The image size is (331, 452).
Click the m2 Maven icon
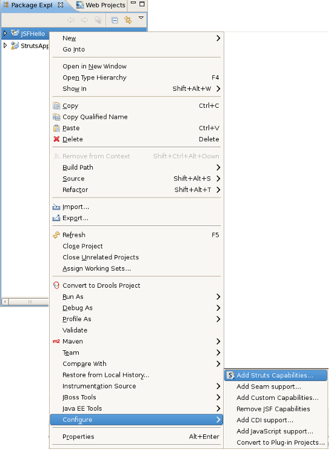56,341
